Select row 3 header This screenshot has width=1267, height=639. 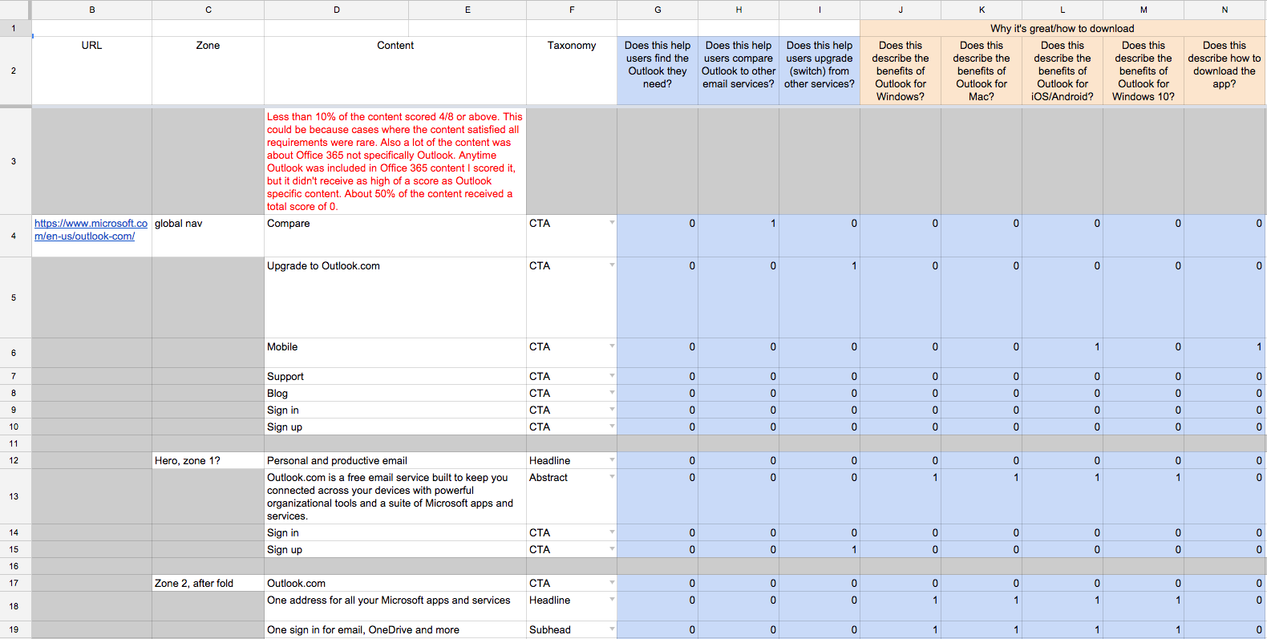(14, 161)
